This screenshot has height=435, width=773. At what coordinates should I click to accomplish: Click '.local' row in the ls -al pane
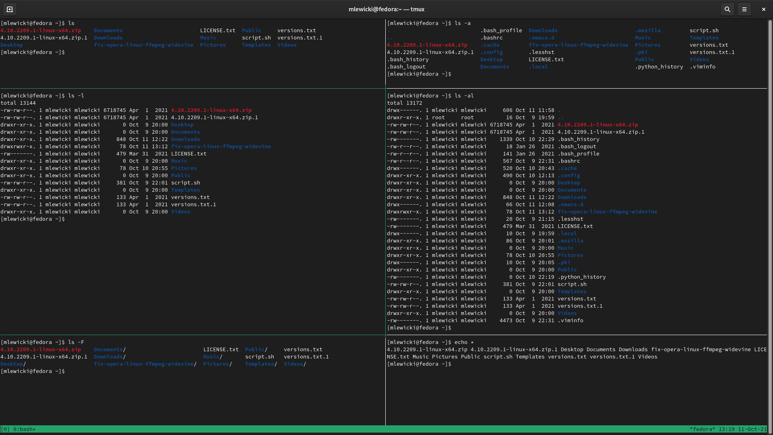pos(482,234)
